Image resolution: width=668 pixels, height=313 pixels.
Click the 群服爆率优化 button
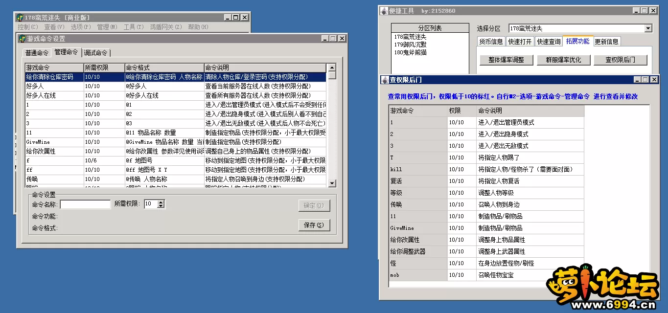pos(563,60)
